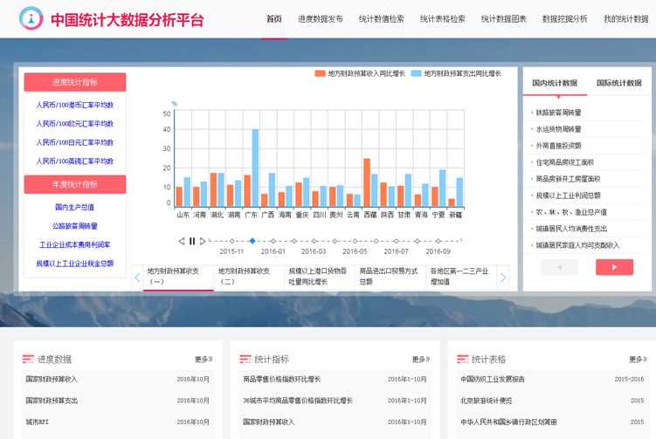
Task: Click the 进度统计指标 header button
Action: pyautogui.click(x=75, y=82)
